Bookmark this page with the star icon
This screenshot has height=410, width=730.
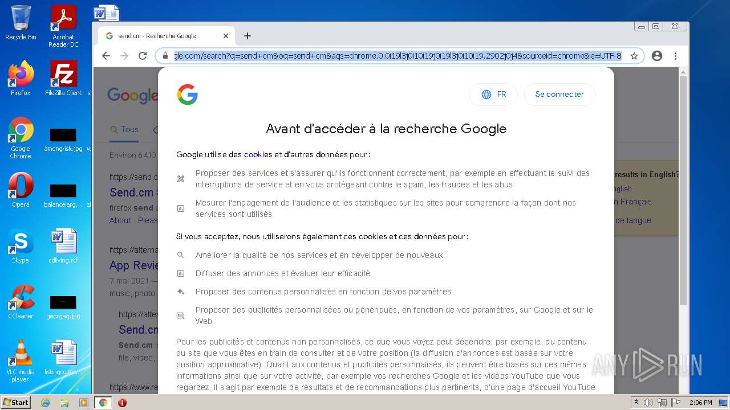point(634,56)
